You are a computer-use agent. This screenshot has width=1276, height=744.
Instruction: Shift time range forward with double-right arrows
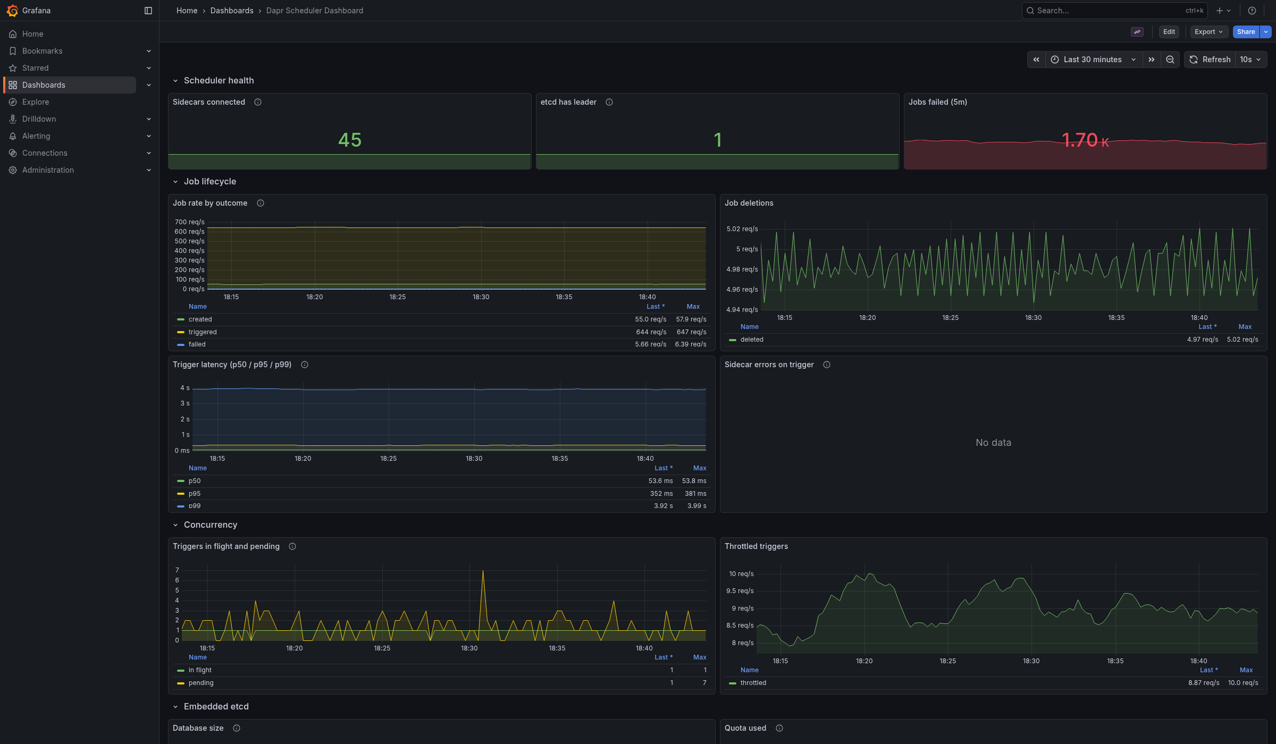[1152, 60]
